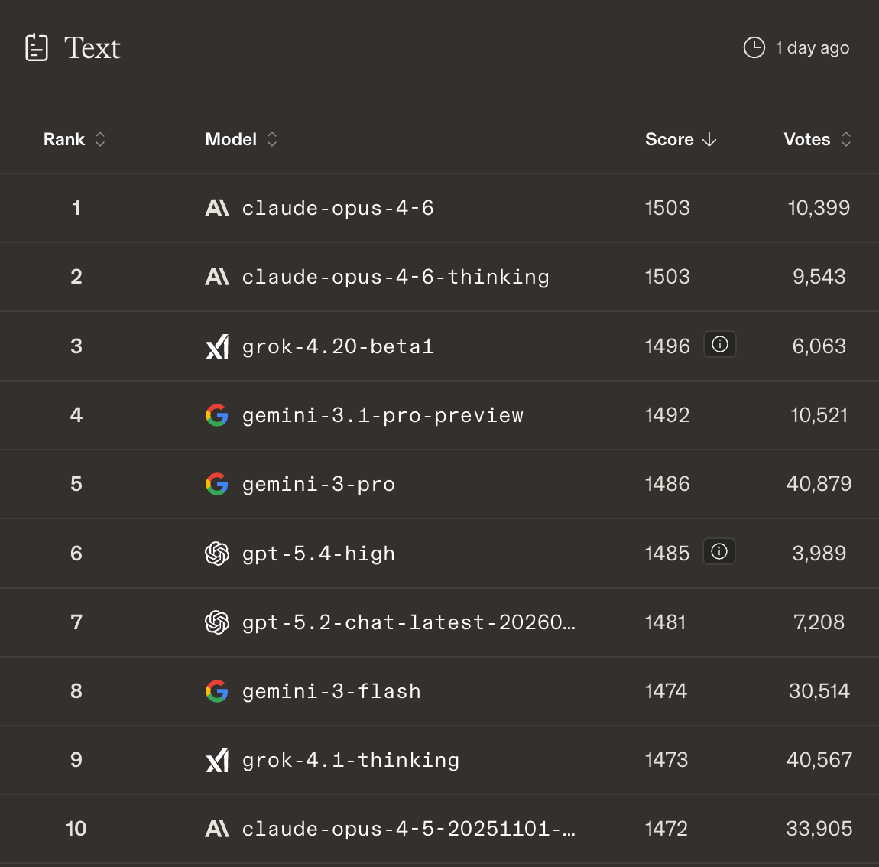Click OpenAI logo beside gpt-5.4-high
The image size is (879, 867).
pyautogui.click(x=217, y=554)
